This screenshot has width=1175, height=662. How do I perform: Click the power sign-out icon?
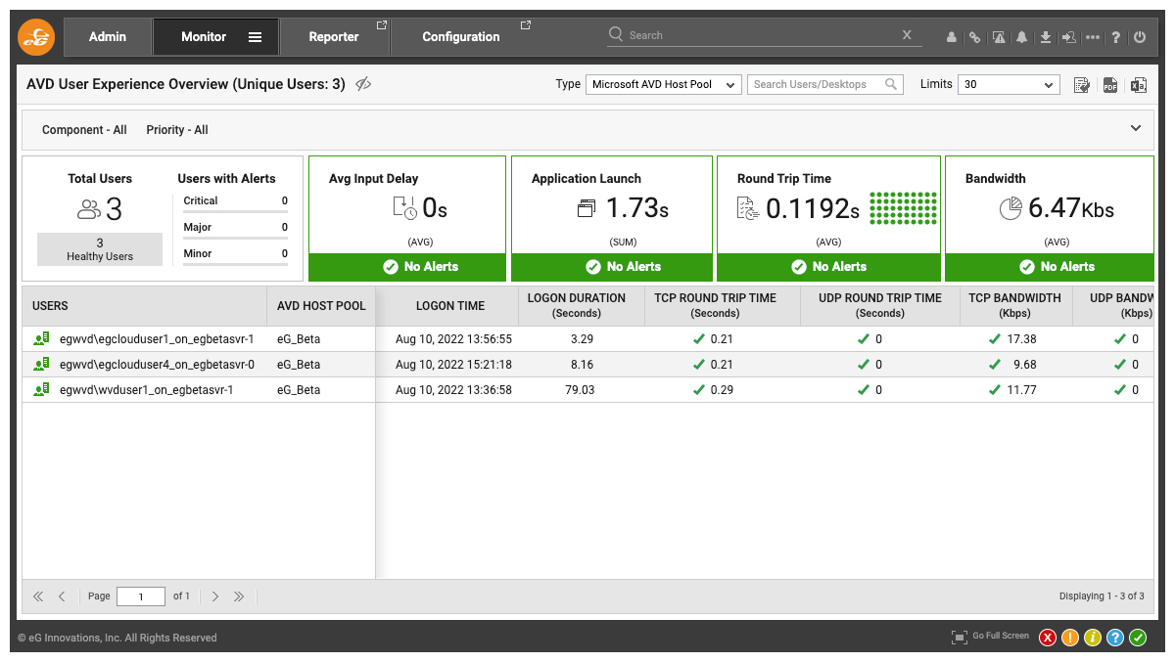(1139, 37)
